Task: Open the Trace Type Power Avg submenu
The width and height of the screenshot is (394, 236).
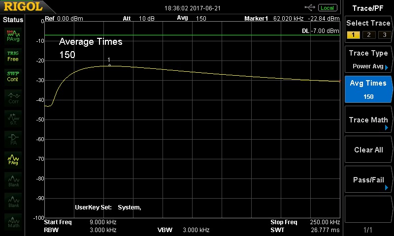Action: [368, 59]
